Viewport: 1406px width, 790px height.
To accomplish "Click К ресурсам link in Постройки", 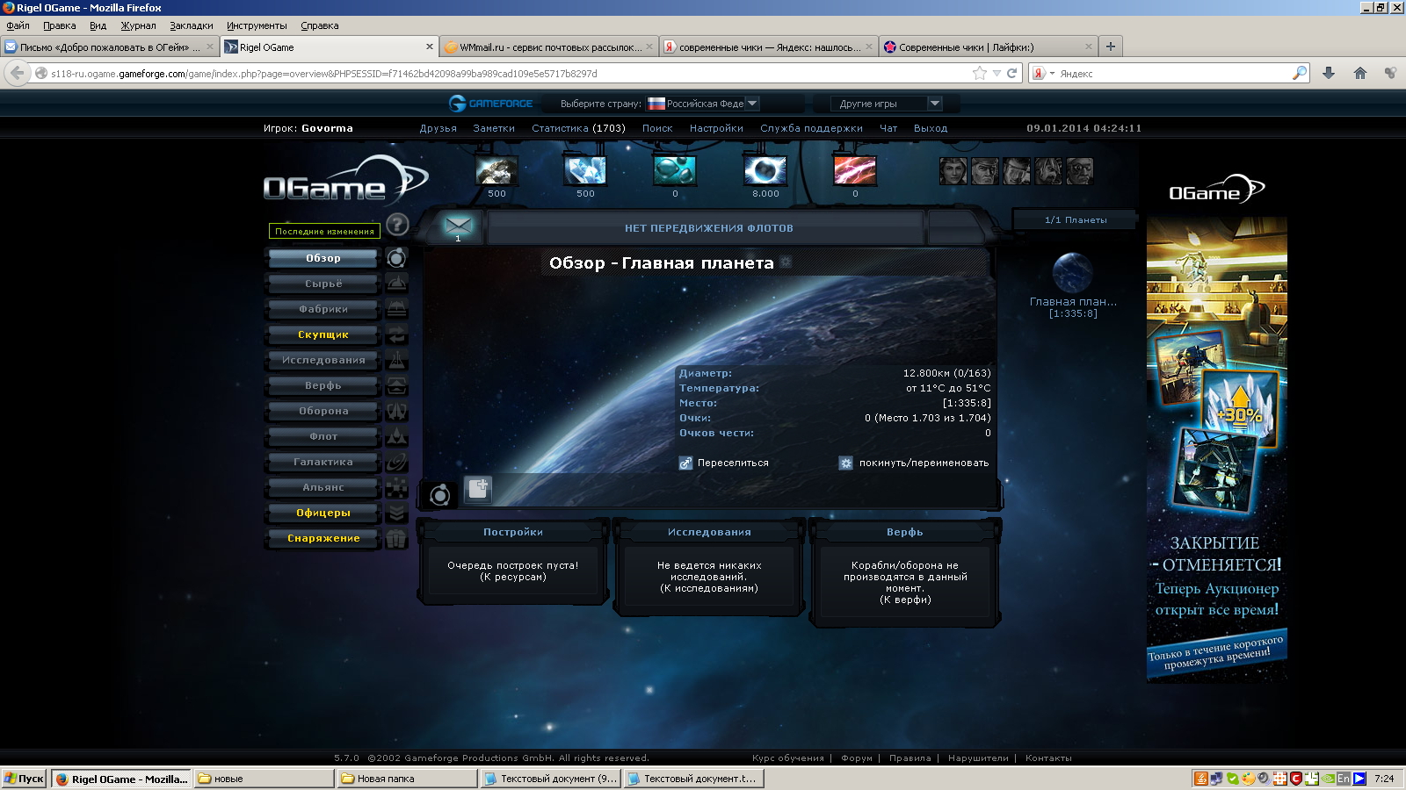I will 513,577.
